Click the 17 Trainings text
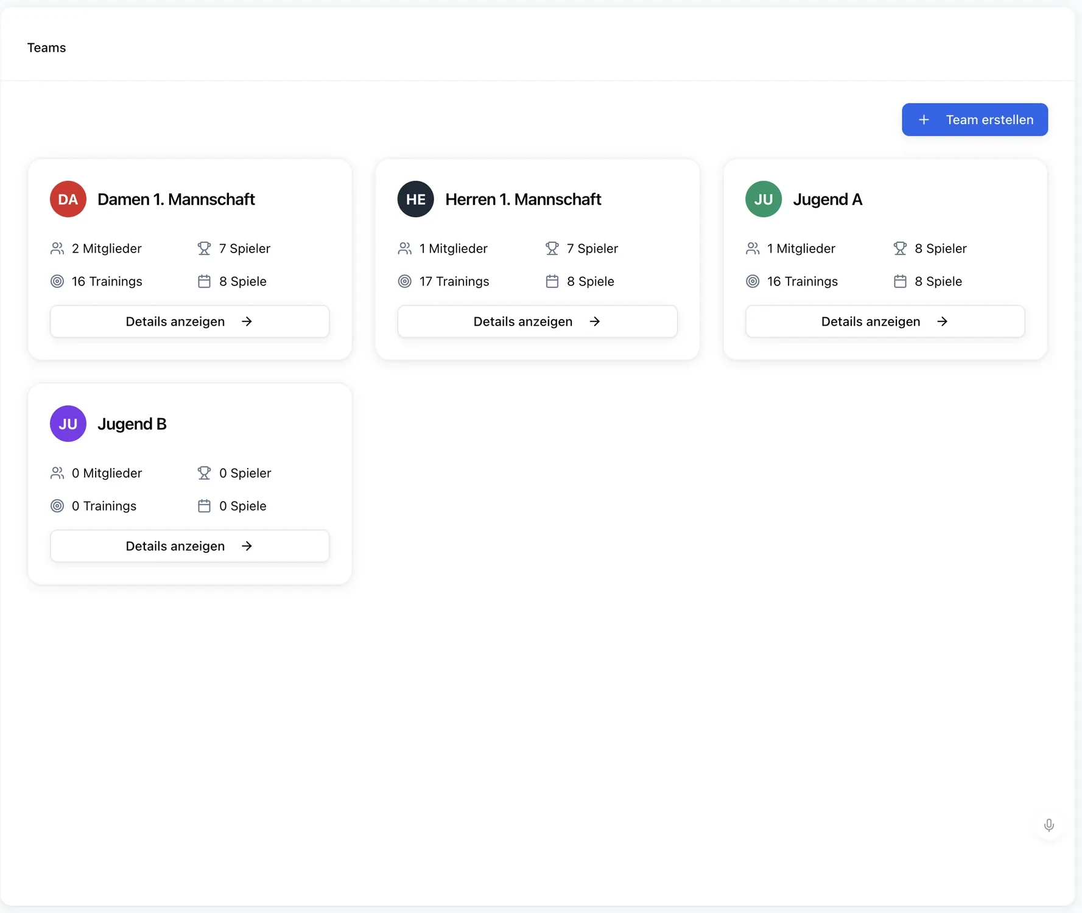 coord(454,281)
